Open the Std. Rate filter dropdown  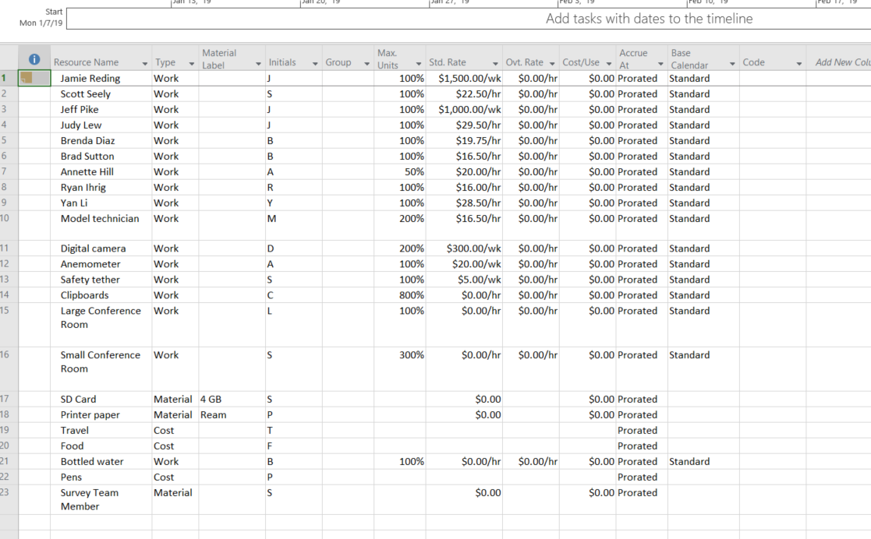click(496, 62)
